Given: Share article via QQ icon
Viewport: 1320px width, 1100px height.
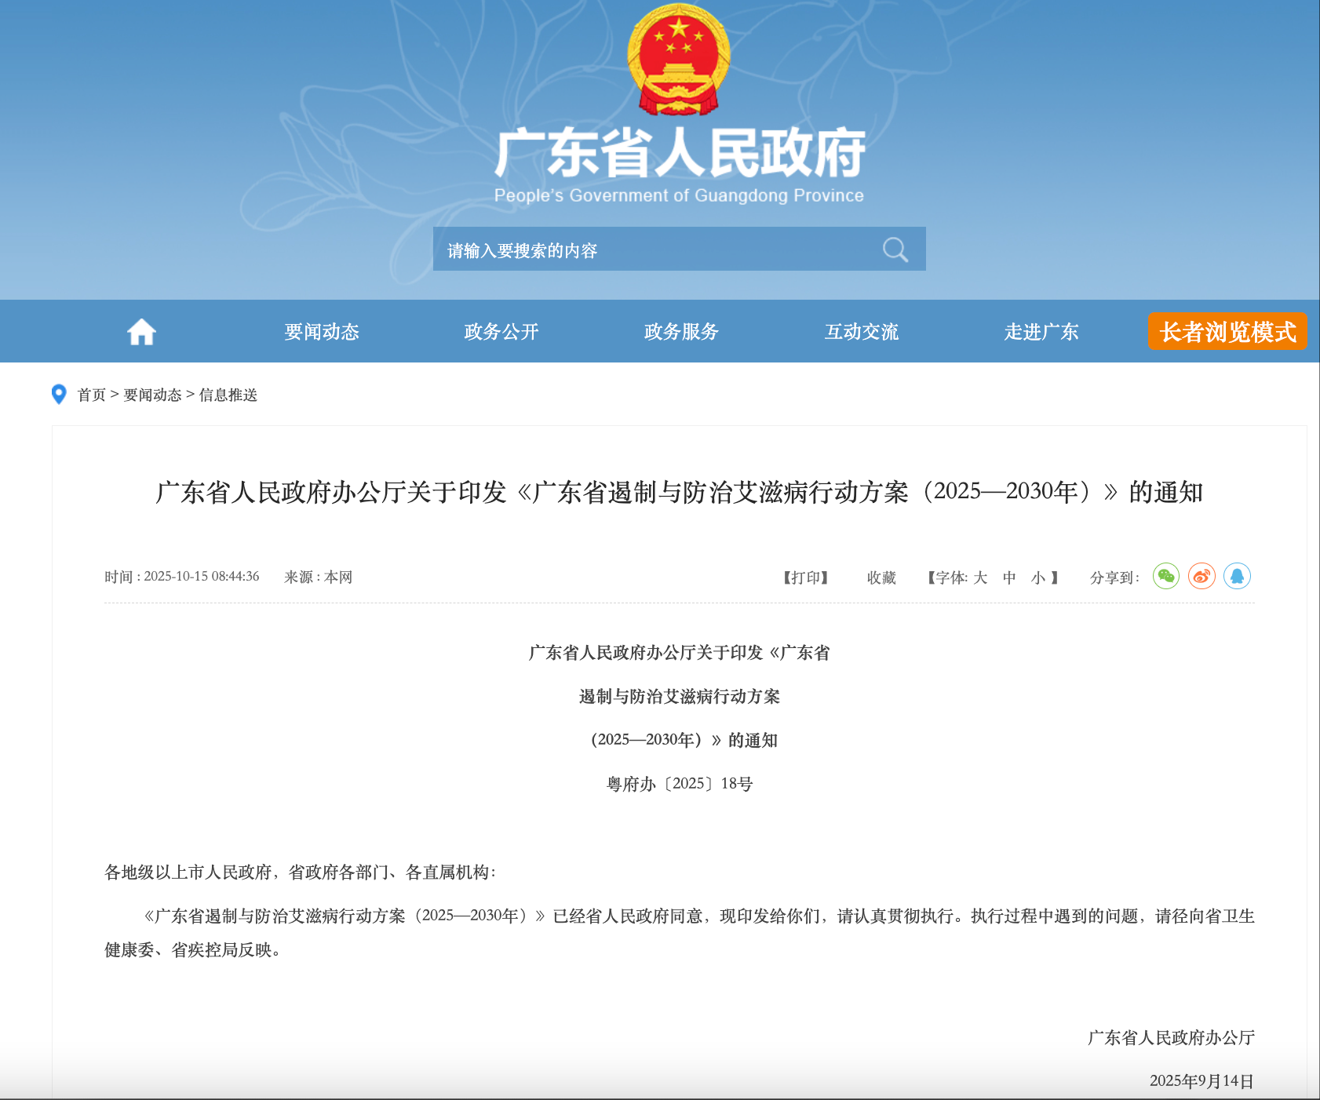Looking at the screenshot, I should (1237, 577).
